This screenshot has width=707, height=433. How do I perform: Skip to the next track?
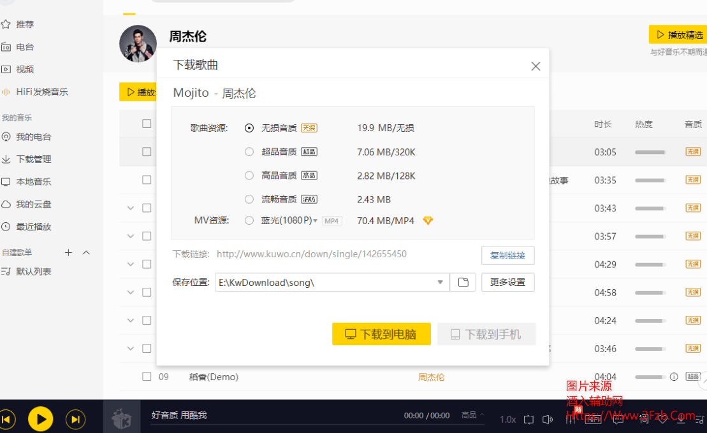[75, 420]
